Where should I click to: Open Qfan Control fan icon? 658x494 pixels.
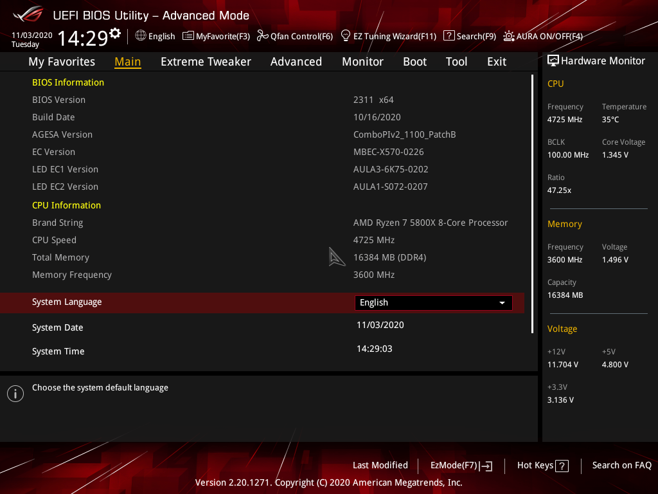[262, 36]
